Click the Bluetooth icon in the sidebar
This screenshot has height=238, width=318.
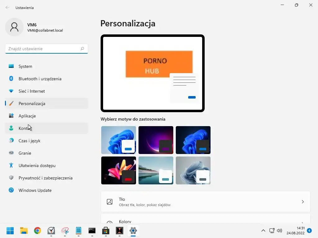point(11,78)
